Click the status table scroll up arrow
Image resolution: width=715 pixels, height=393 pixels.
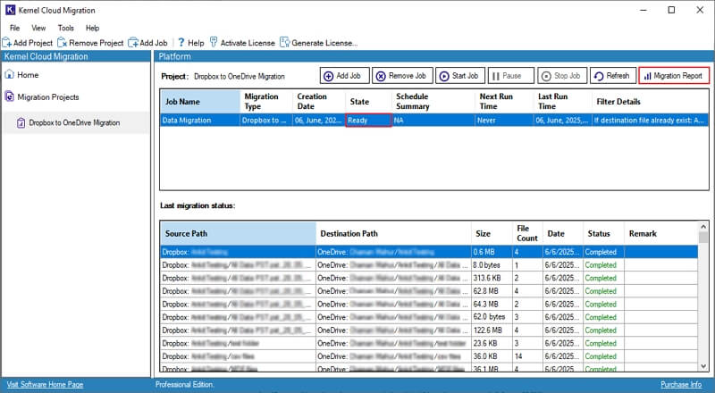click(703, 226)
